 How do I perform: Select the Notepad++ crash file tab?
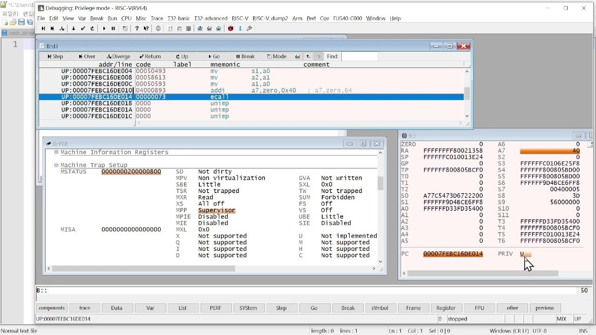tap(19, 33)
